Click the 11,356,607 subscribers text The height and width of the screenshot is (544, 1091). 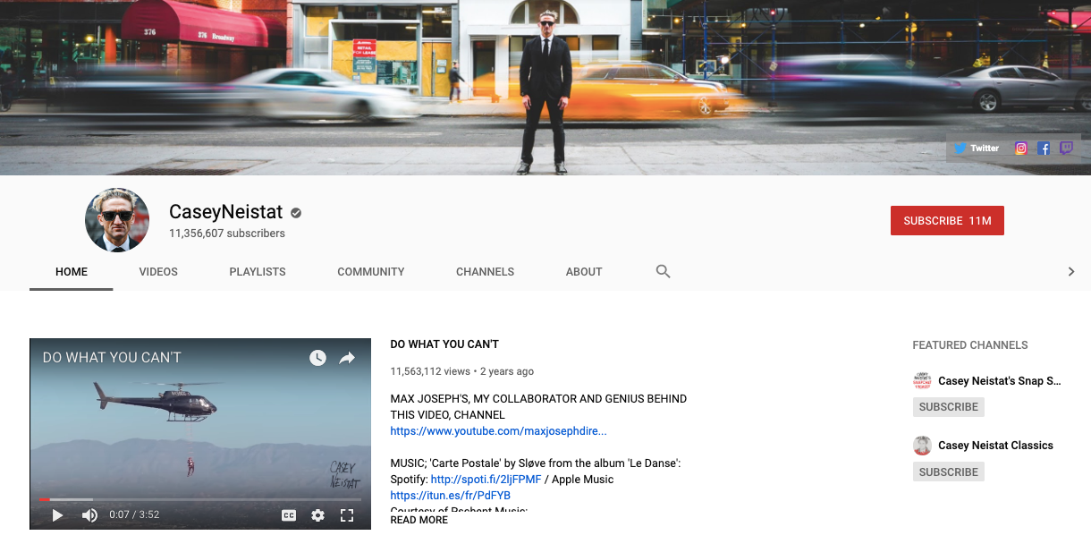[227, 234]
